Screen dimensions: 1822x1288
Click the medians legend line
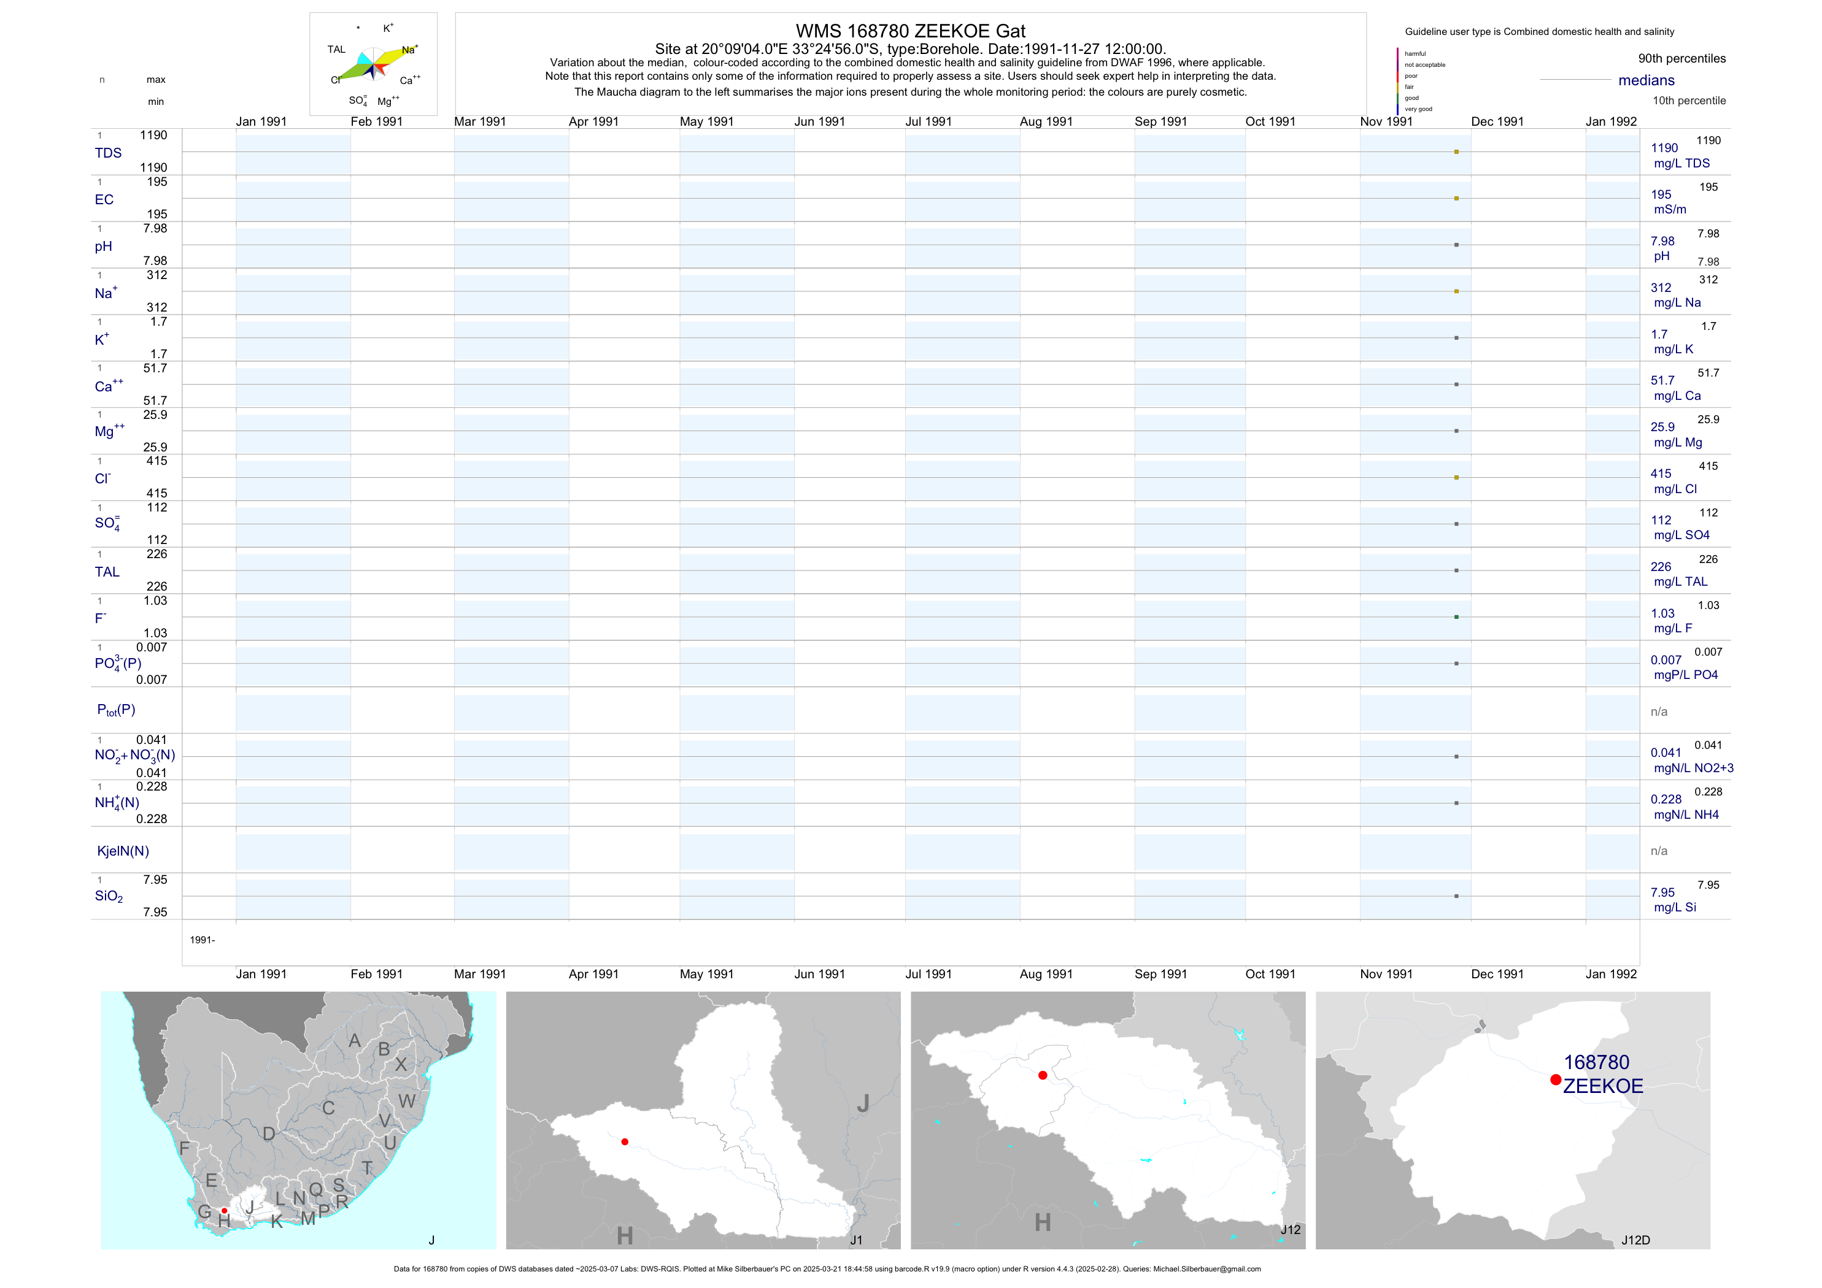tap(1575, 80)
